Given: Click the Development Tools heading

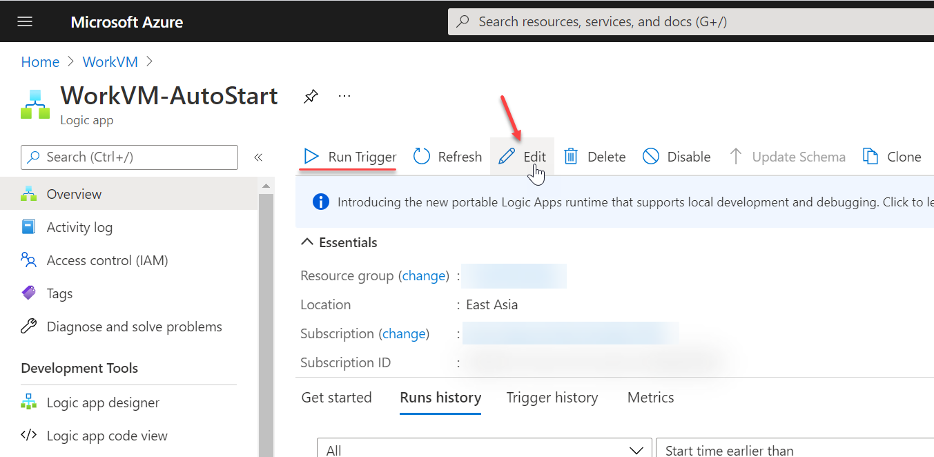Looking at the screenshot, I should pyautogui.click(x=79, y=368).
